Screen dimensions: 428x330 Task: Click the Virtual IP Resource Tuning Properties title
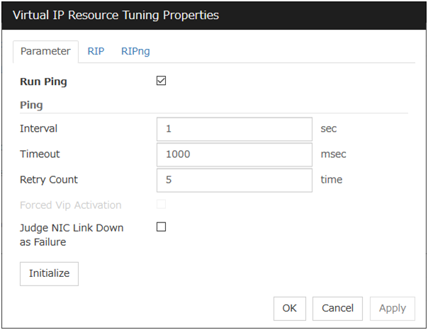116,15
